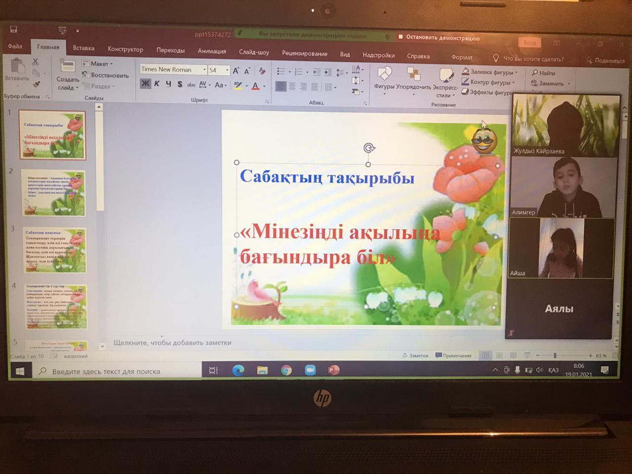Cut selection with the scissors icon
632x474 pixels.
[35, 62]
